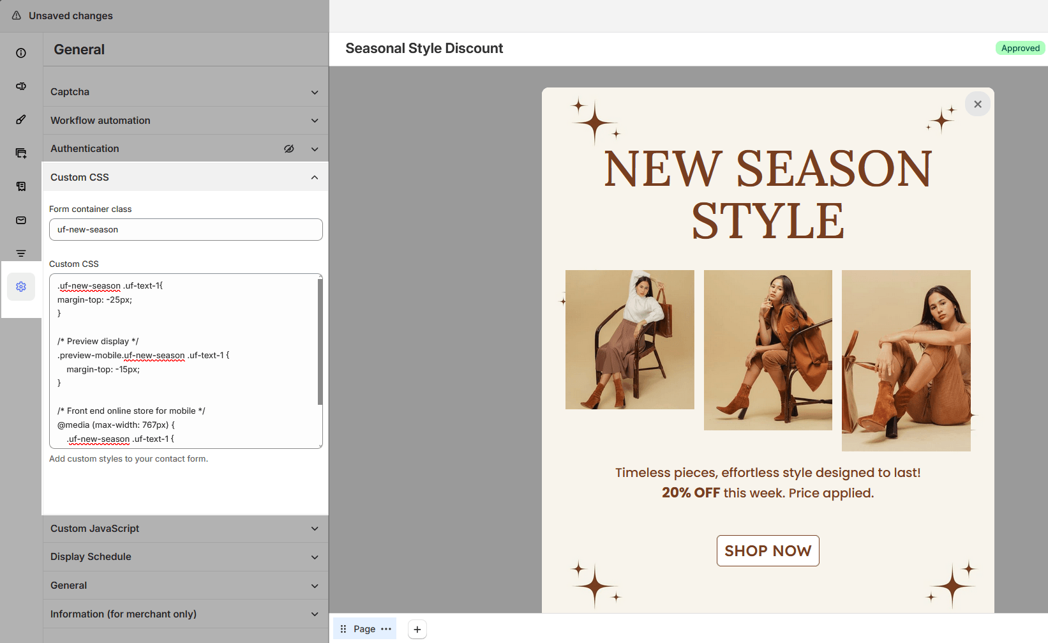The height and width of the screenshot is (643, 1048).
Task: Click the NEW SEASON STYLE heading
Action: (768, 195)
